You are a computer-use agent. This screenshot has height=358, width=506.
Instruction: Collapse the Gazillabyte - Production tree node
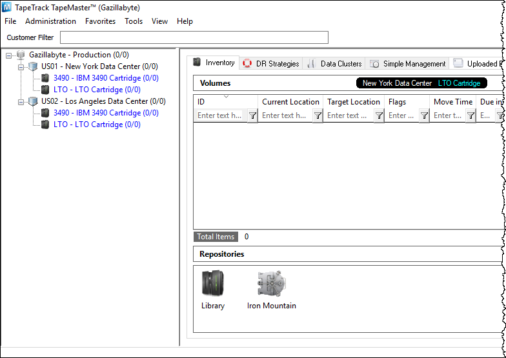coord(9,55)
